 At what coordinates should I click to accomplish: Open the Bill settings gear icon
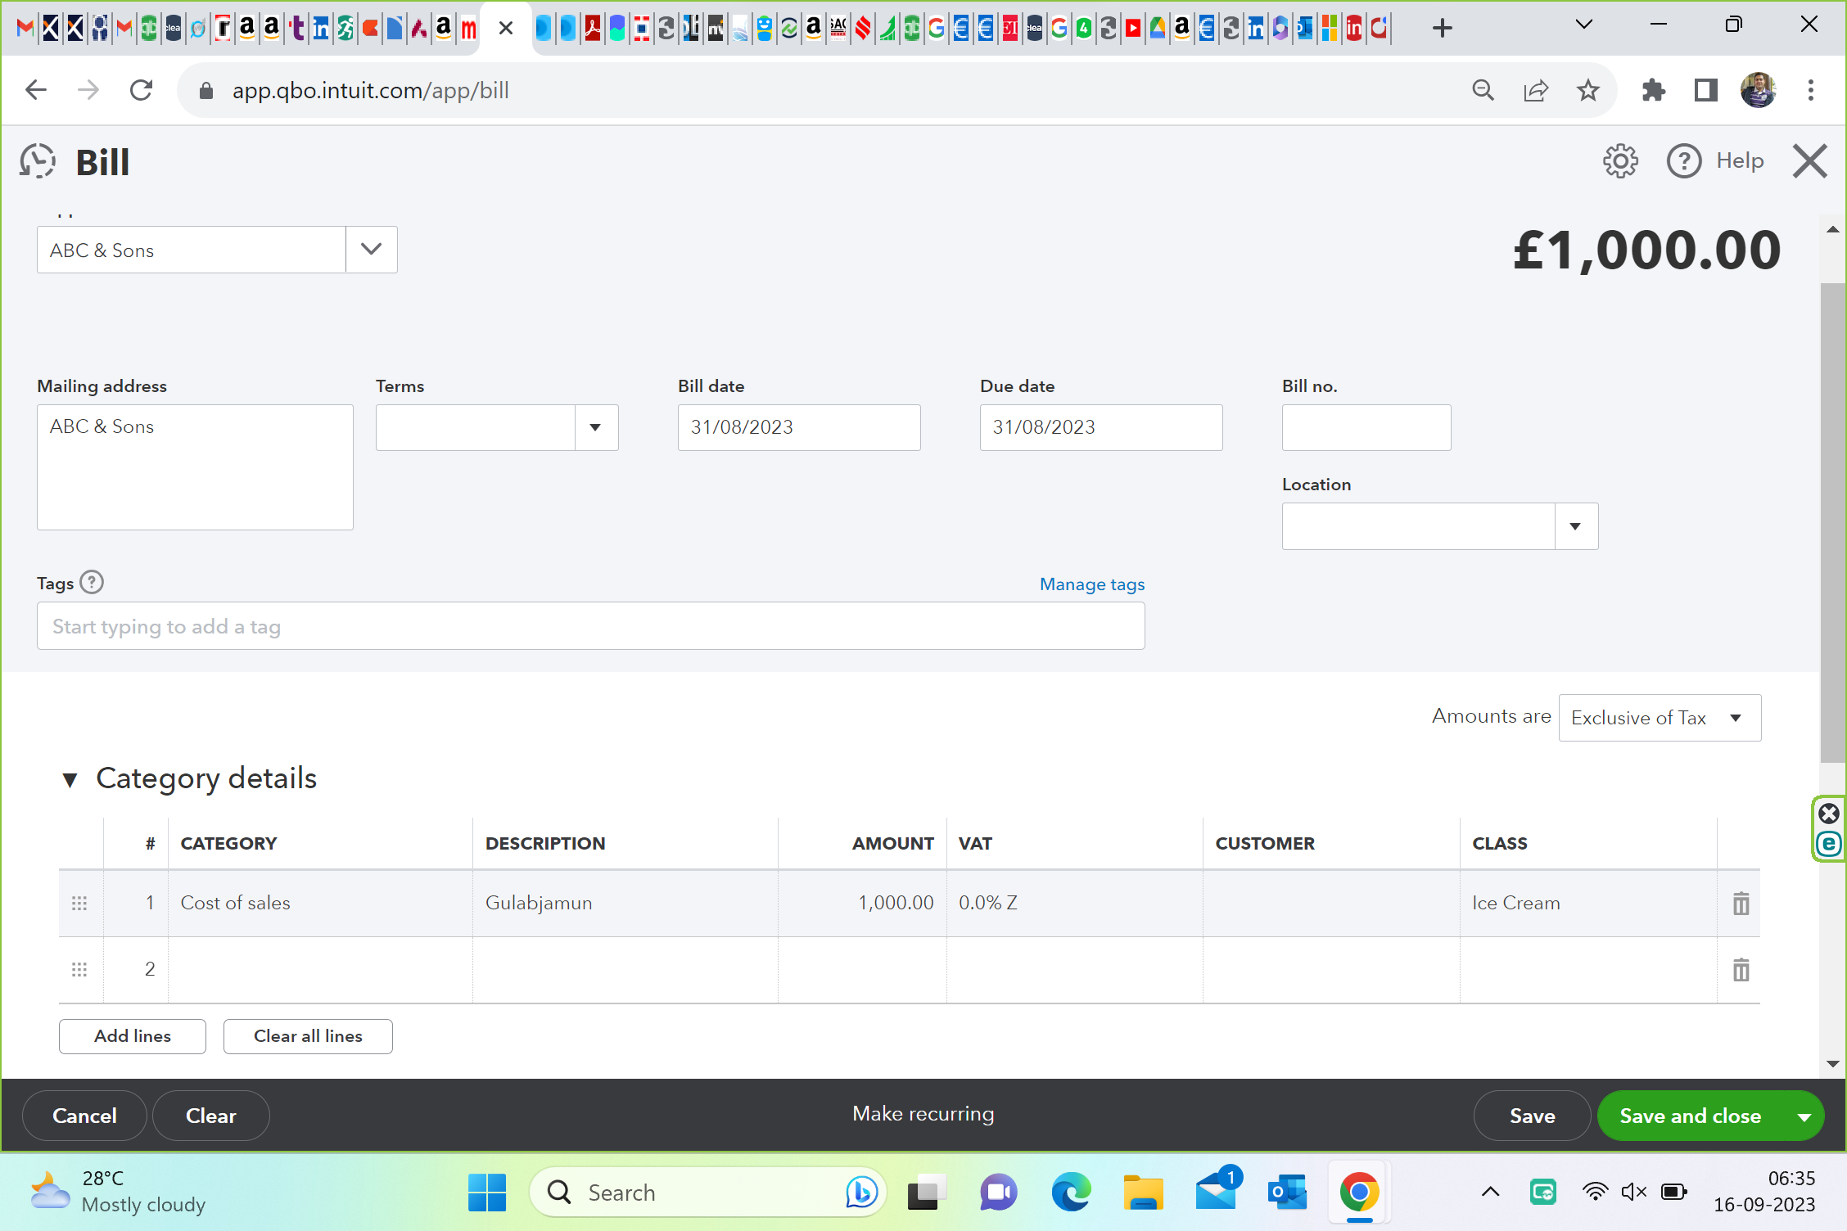pos(1620,160)
